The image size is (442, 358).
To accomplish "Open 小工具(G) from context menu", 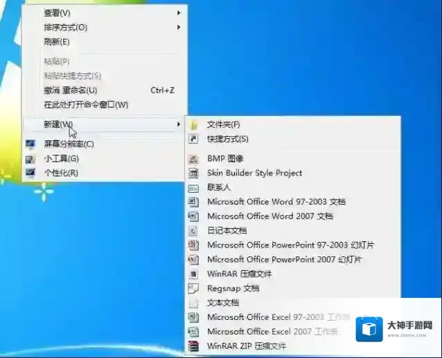I will 105,159.
